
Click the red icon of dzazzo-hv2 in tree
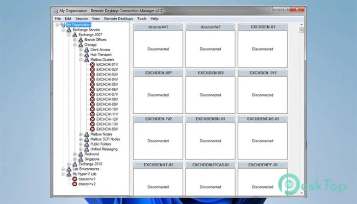(x=74, y=184)
